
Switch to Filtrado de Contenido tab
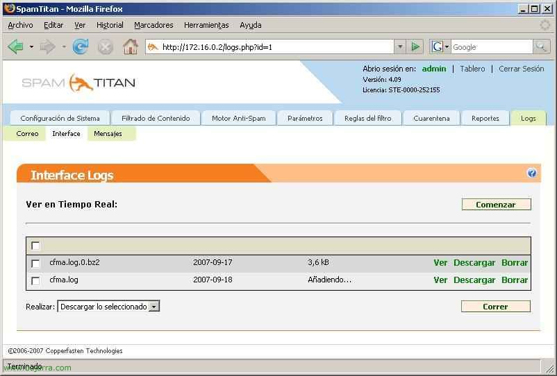pyautogui.click(x=156, y=118)
